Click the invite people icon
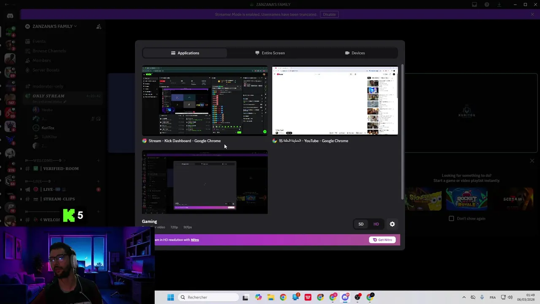Screen dimensions: 540x304 [99, 27]
